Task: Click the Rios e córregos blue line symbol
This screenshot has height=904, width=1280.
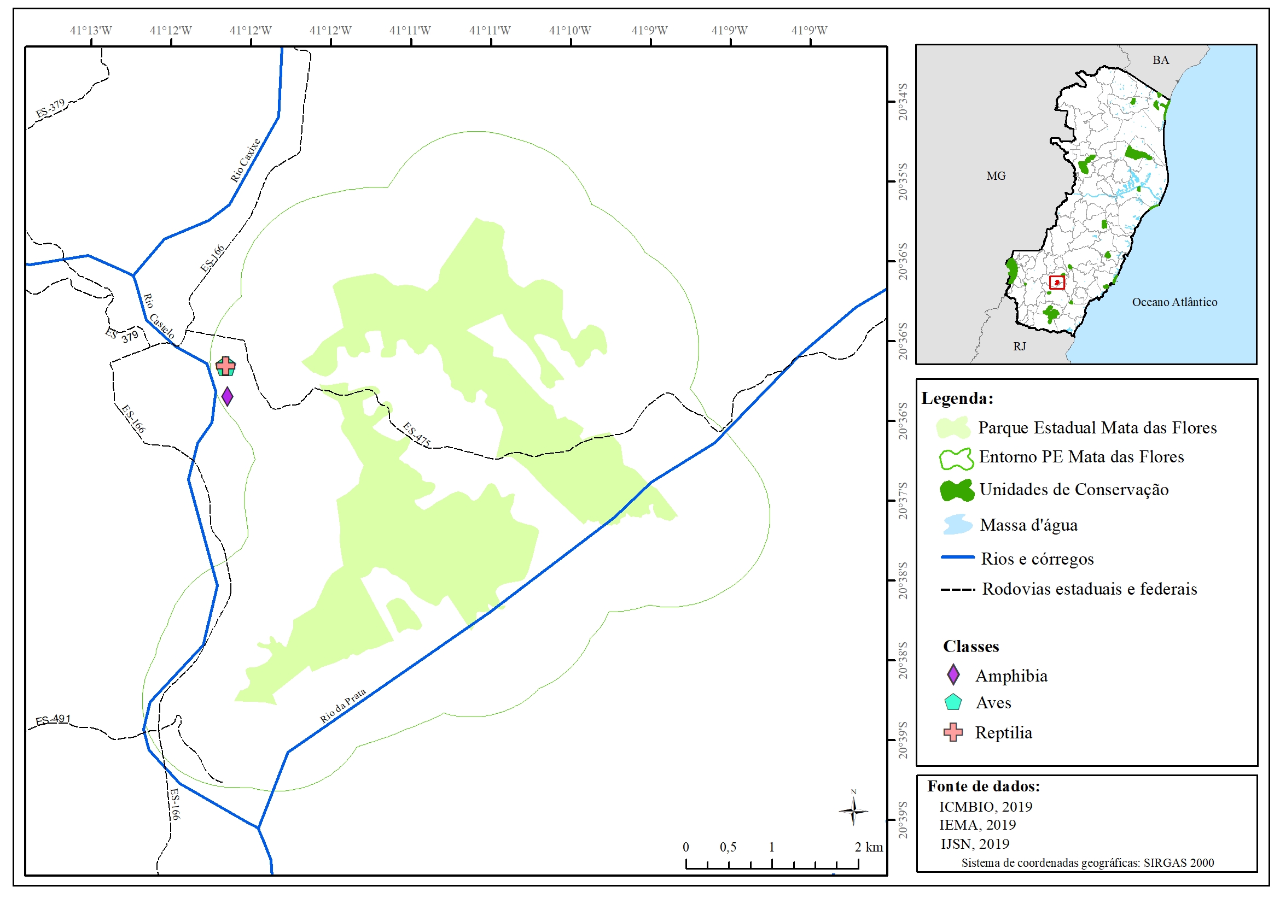Action: coord(957,557)
